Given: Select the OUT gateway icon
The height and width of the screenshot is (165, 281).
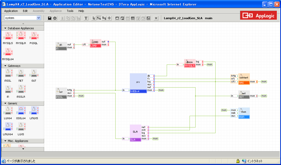Looking at the screenshot, I should tap(34, 73).
